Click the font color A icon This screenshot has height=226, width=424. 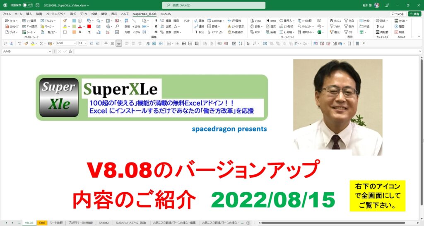[80, 26]
